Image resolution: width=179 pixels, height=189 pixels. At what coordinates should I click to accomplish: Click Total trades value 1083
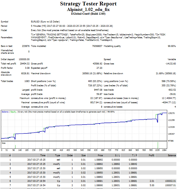(27, 81)
